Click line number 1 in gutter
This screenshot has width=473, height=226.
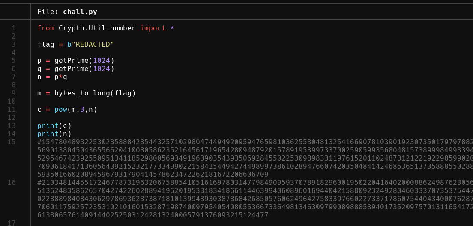tap(14, 28)
